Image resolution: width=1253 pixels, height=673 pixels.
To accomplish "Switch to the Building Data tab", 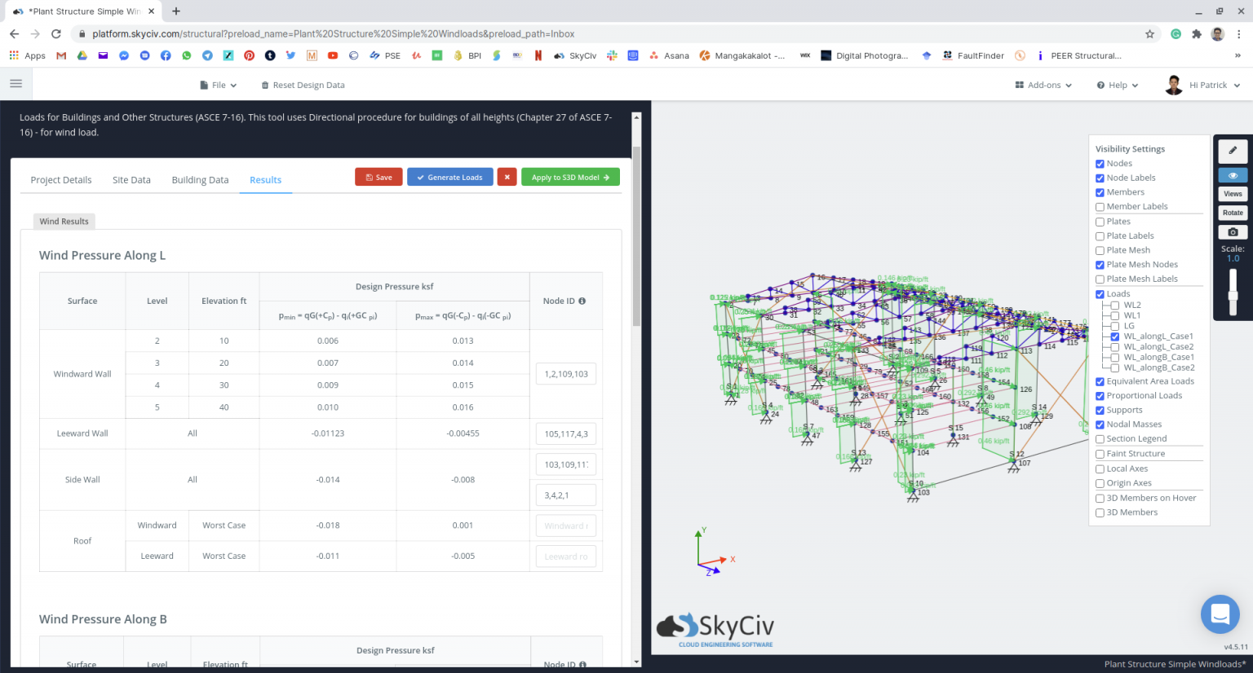I will click(200, 180).
